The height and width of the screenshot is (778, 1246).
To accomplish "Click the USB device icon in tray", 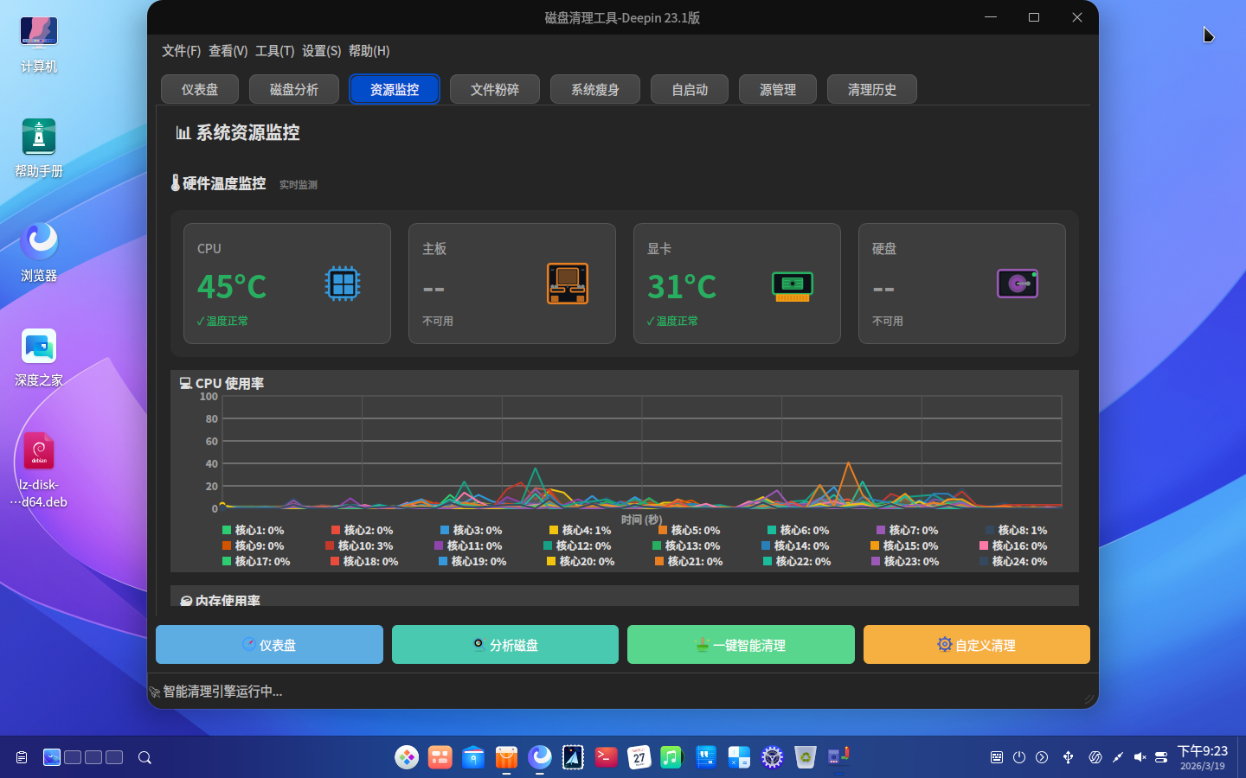I will [x=1069, y=757].
